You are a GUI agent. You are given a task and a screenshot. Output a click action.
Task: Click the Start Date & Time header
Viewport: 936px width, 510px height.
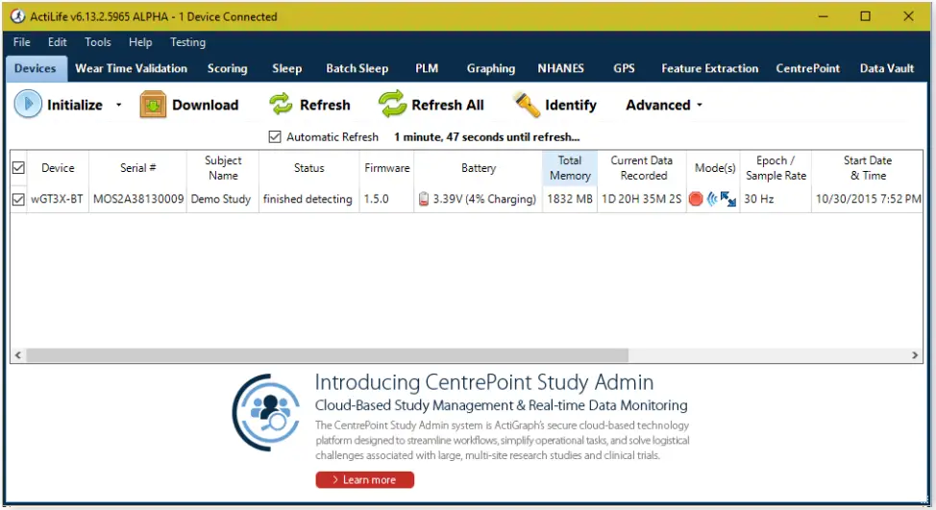868,168
